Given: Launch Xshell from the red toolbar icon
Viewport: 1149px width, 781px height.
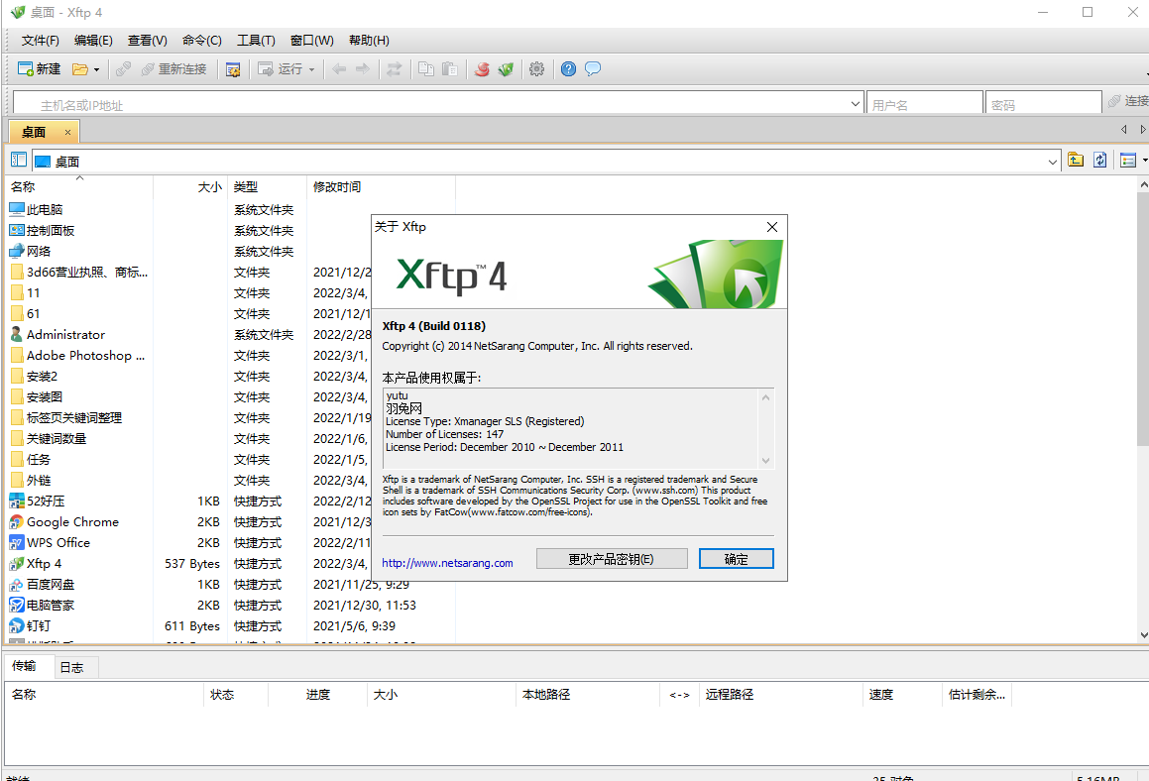Looking at the screenshot, I should tap(482, 69).
